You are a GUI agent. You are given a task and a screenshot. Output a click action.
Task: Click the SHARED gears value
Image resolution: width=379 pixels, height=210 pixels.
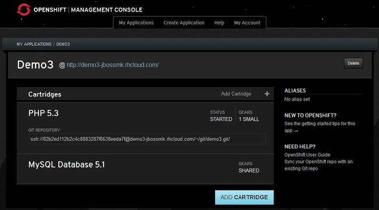coord(249,170)
